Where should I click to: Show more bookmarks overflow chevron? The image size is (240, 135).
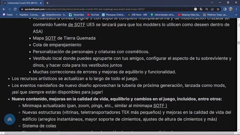pyautogui.click(x=236, y=15)
